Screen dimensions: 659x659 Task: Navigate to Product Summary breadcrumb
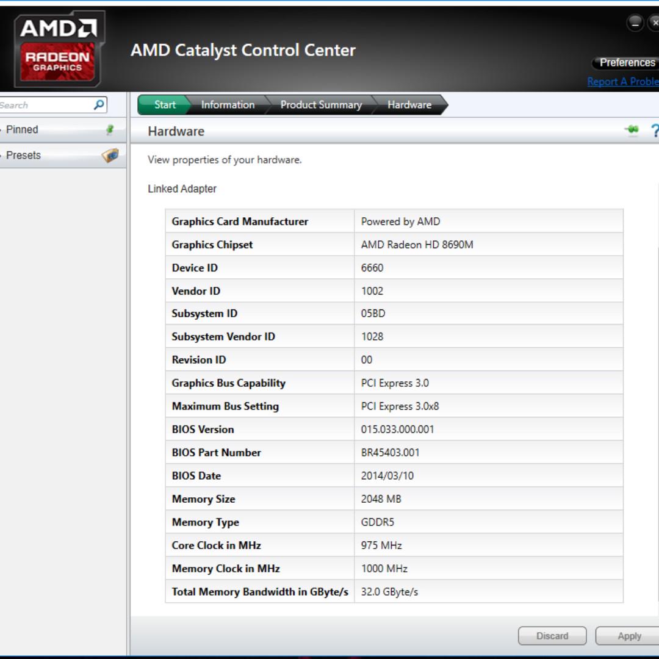[321, 105]
